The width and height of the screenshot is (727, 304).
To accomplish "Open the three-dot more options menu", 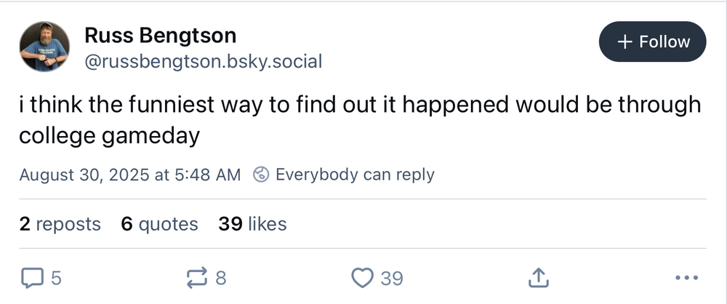I will click(686, 277).
